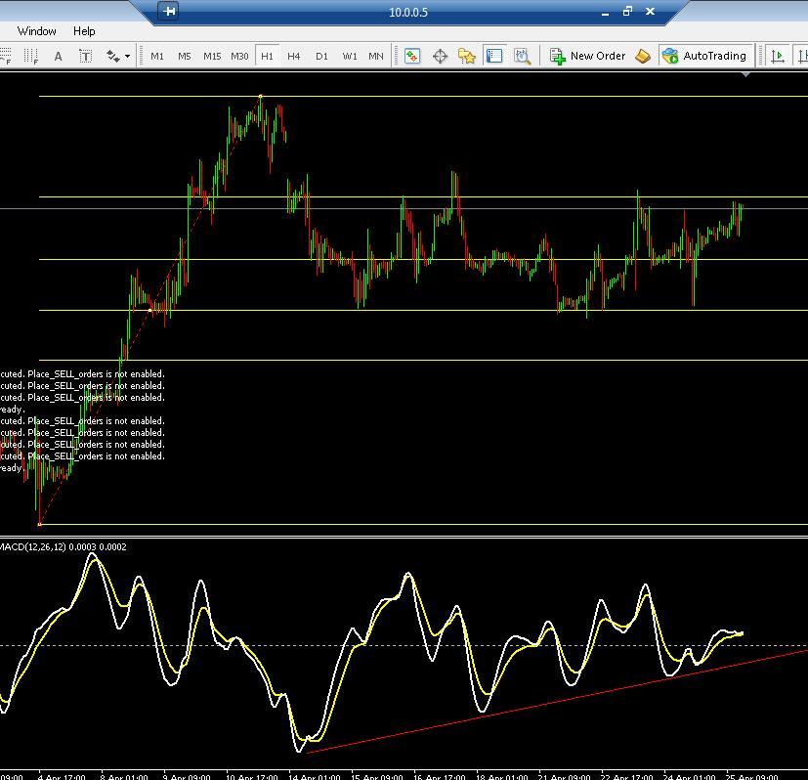
Task: Open the Window menu
Action: click(x=36, y=31)
